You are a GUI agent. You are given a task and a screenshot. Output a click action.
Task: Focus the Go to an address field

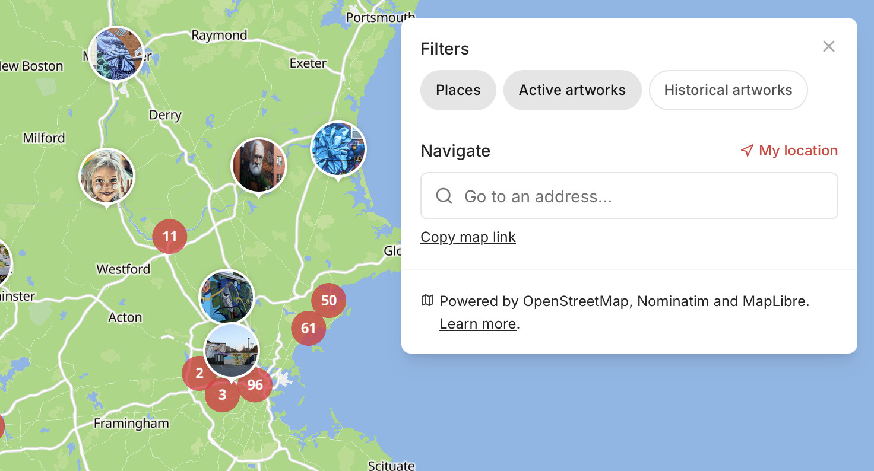pos(629,196)
